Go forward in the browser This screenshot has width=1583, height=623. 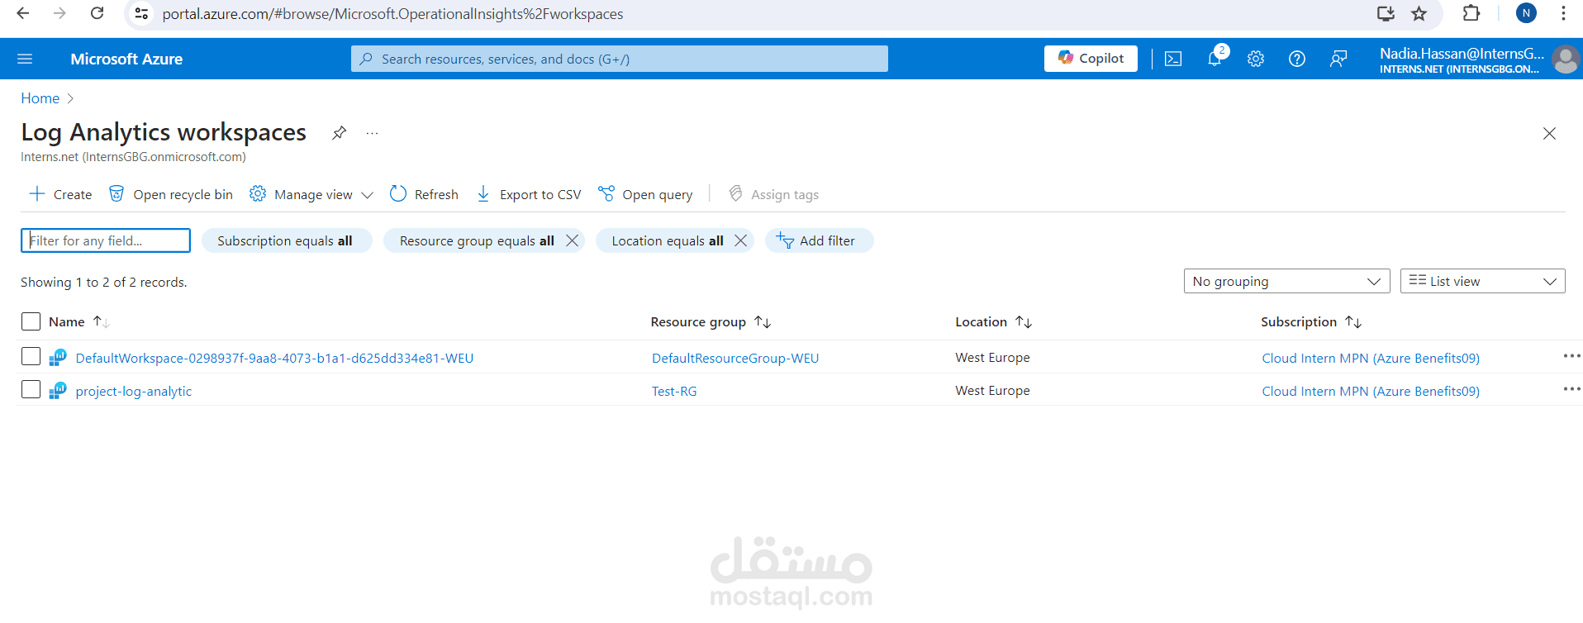pos(59,13)
